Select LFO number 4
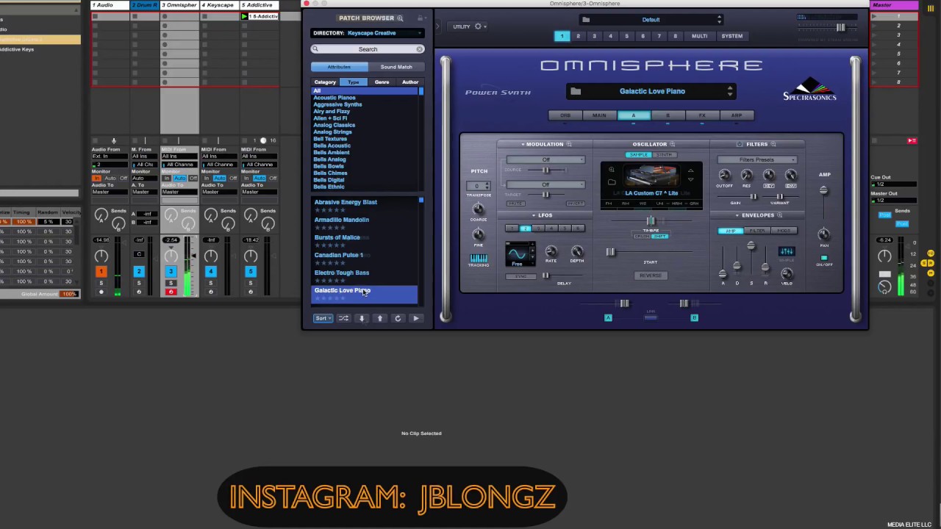Screen dimensions: 941x529 (x=551, y=228)
